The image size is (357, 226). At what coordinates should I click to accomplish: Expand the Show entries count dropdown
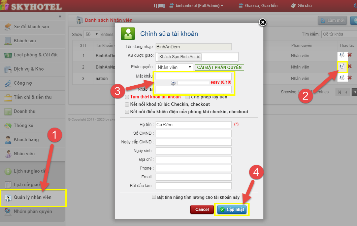(92, 34)
